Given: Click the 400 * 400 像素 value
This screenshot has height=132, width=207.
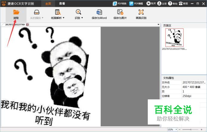Looking at the screenshot, I should 191,87.
